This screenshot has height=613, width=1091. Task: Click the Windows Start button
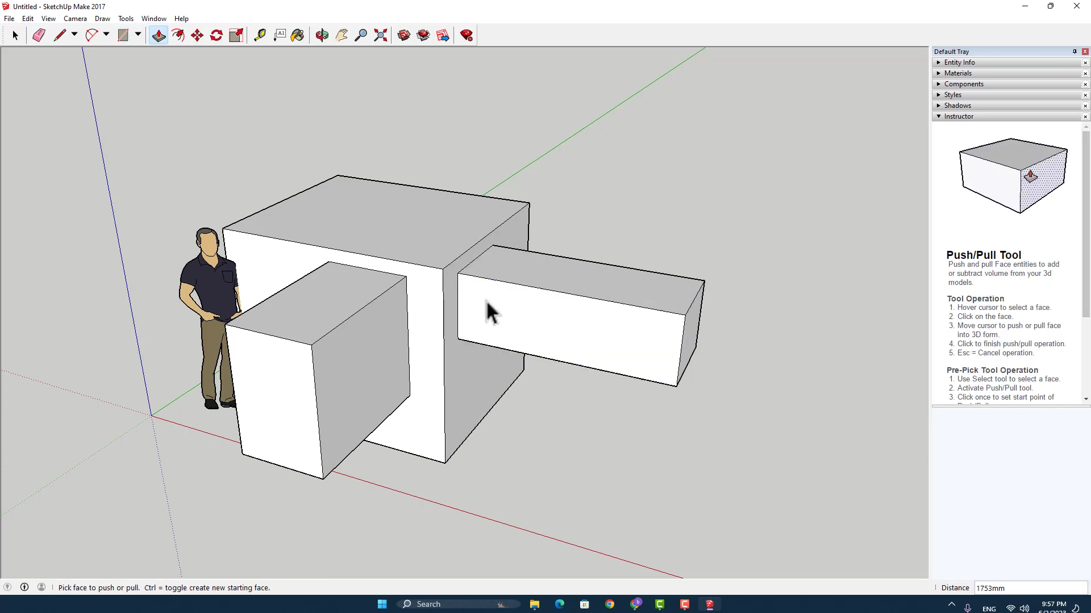tap(382, 604)
